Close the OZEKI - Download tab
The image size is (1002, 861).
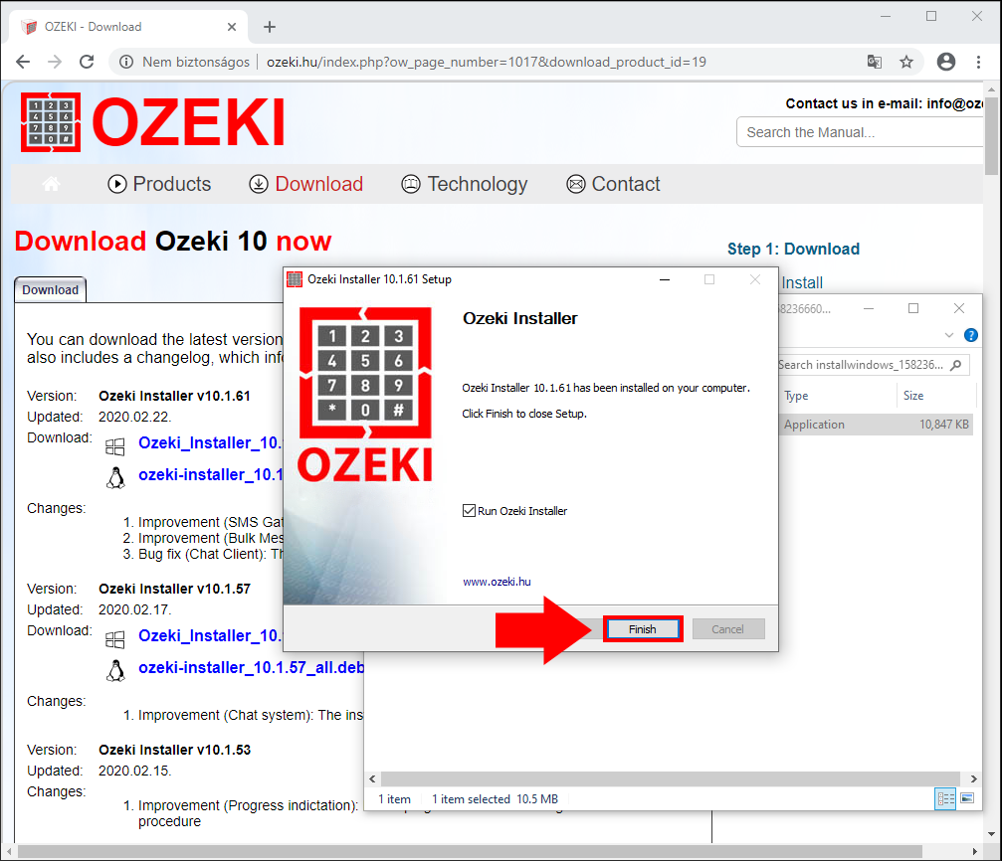(231, 27)
